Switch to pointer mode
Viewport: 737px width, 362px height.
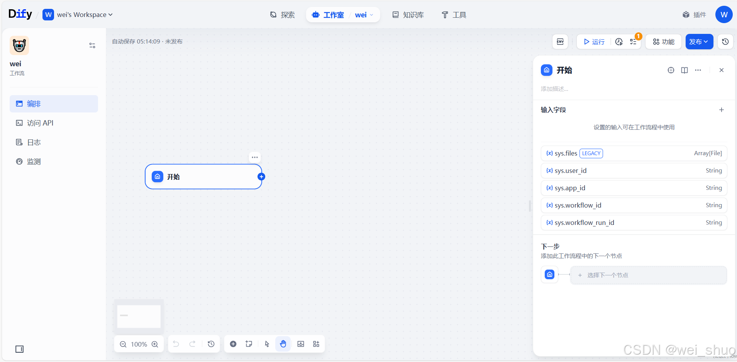click(x=267, y=344)
